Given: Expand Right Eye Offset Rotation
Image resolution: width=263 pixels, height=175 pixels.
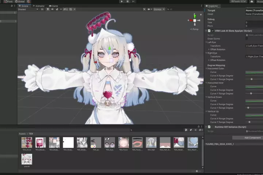Looking at the screenshot, I should click(x=209, y=60).
